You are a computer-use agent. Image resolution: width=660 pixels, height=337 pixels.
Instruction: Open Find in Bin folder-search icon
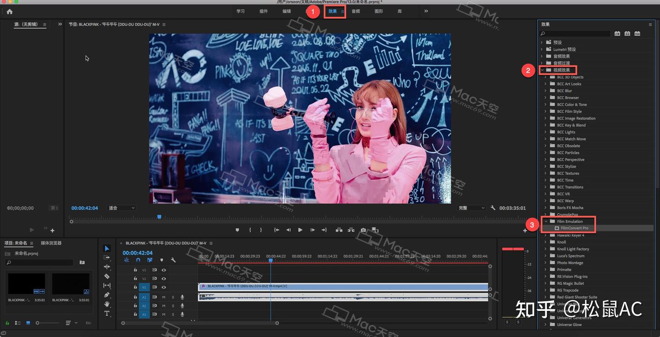tap(82, 262)
